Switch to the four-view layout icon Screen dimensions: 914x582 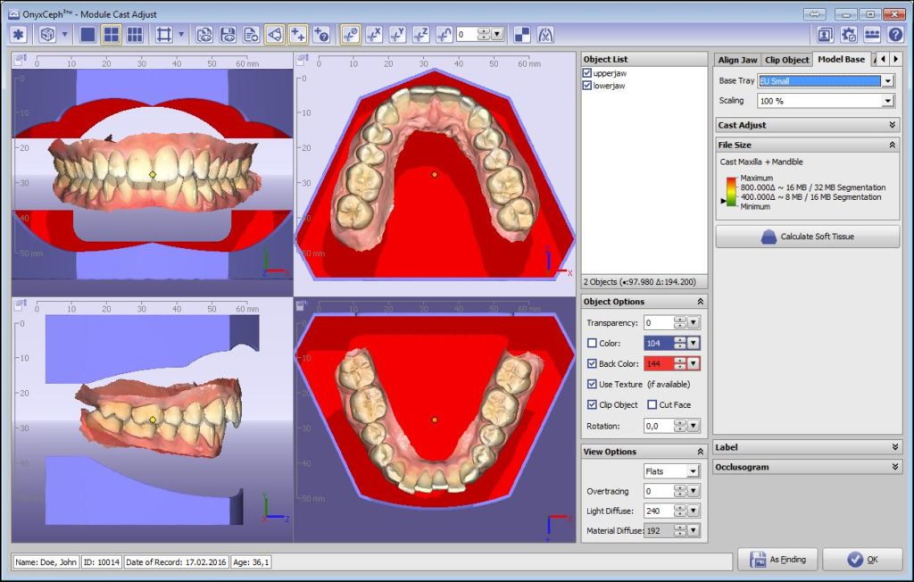click(x=111, y=35)
